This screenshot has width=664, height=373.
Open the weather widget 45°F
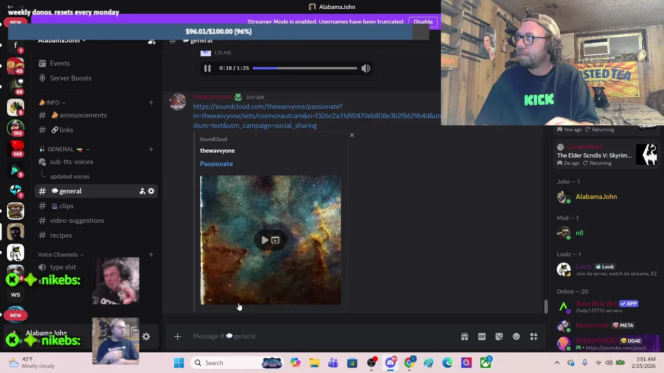pos(31,363)
